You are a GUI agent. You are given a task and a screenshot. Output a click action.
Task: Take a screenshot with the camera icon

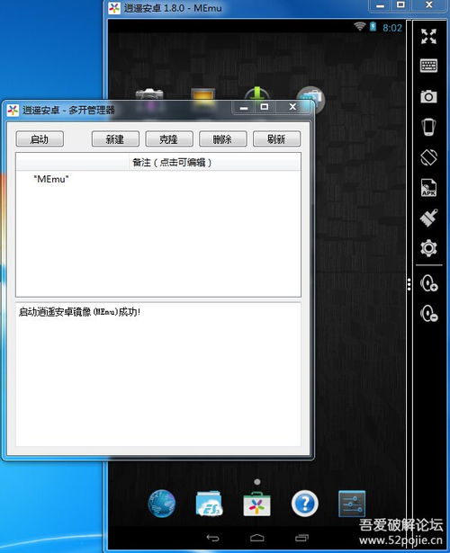click(428, 96)
